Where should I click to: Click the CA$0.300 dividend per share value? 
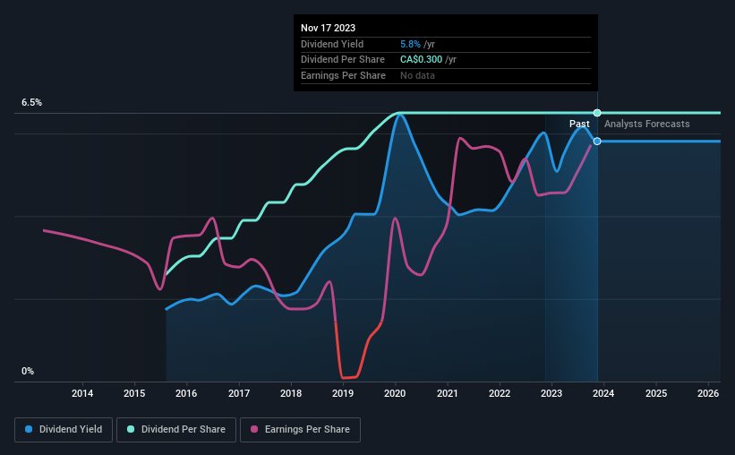click(421, 60)
